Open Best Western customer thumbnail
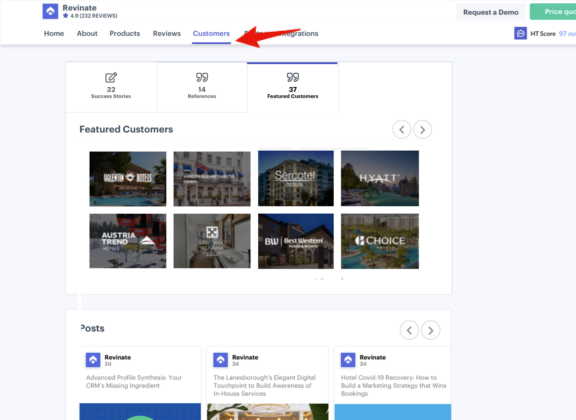This screenshot has width=576, height=420. [296, 241]
